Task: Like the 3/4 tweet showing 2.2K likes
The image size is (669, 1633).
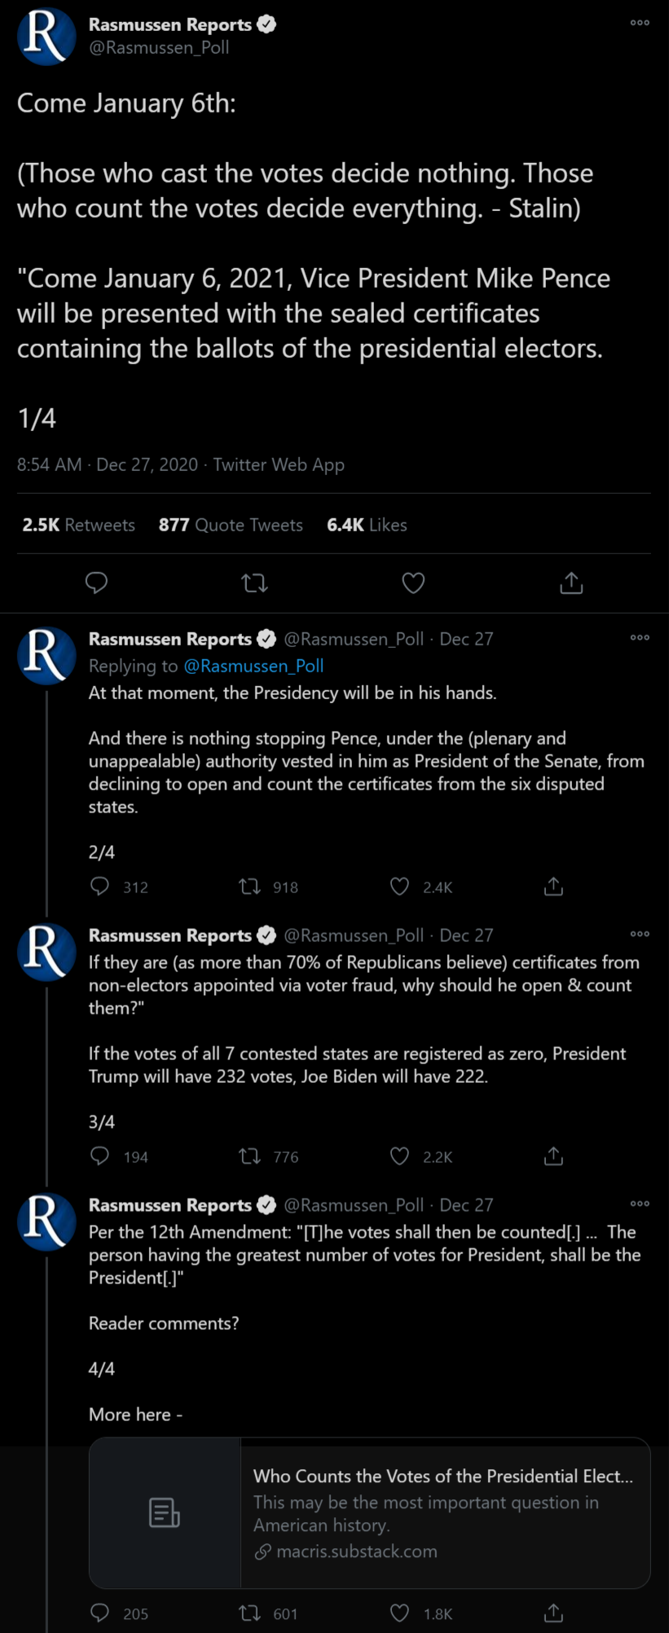Action: point(399,1156)
